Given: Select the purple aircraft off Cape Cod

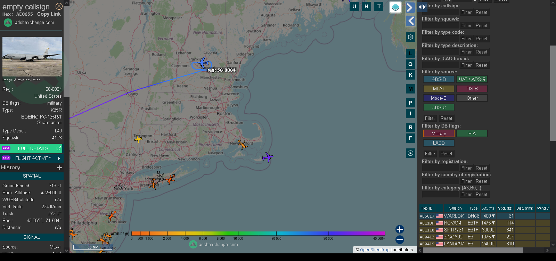Looking at the screenshot, I should [x=268, y=157].
